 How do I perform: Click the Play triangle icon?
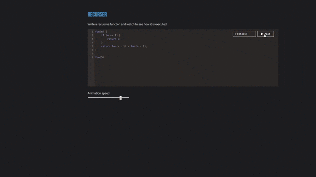262,34
